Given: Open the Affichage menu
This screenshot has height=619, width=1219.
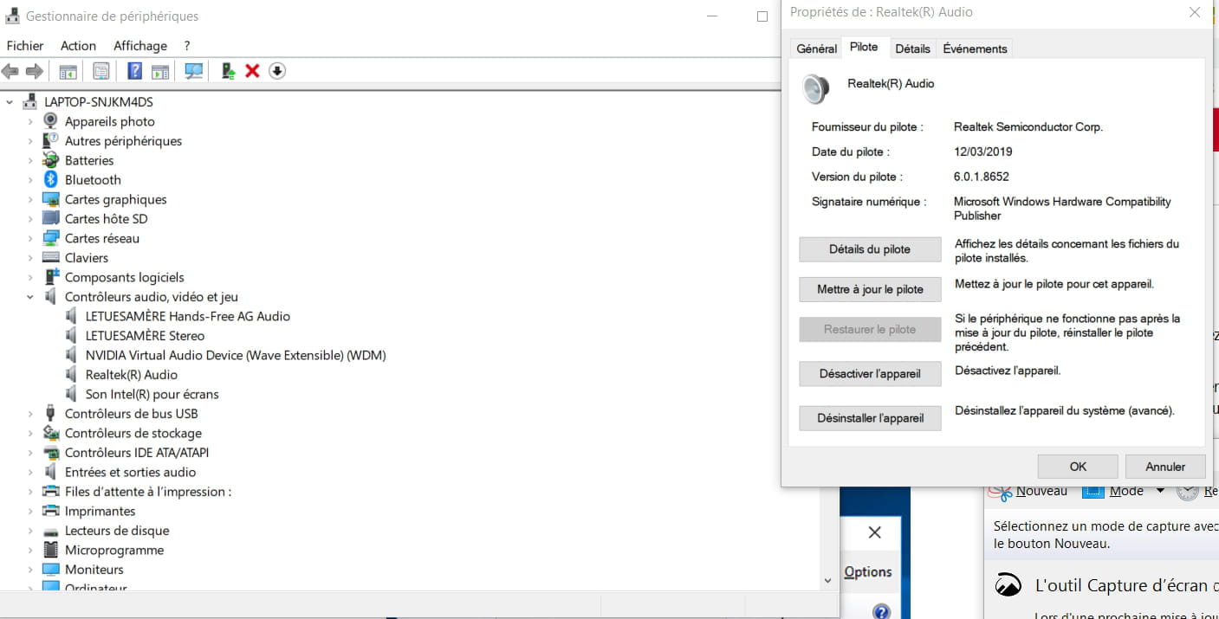Looking at the screenshot, I should click(140, 46).
